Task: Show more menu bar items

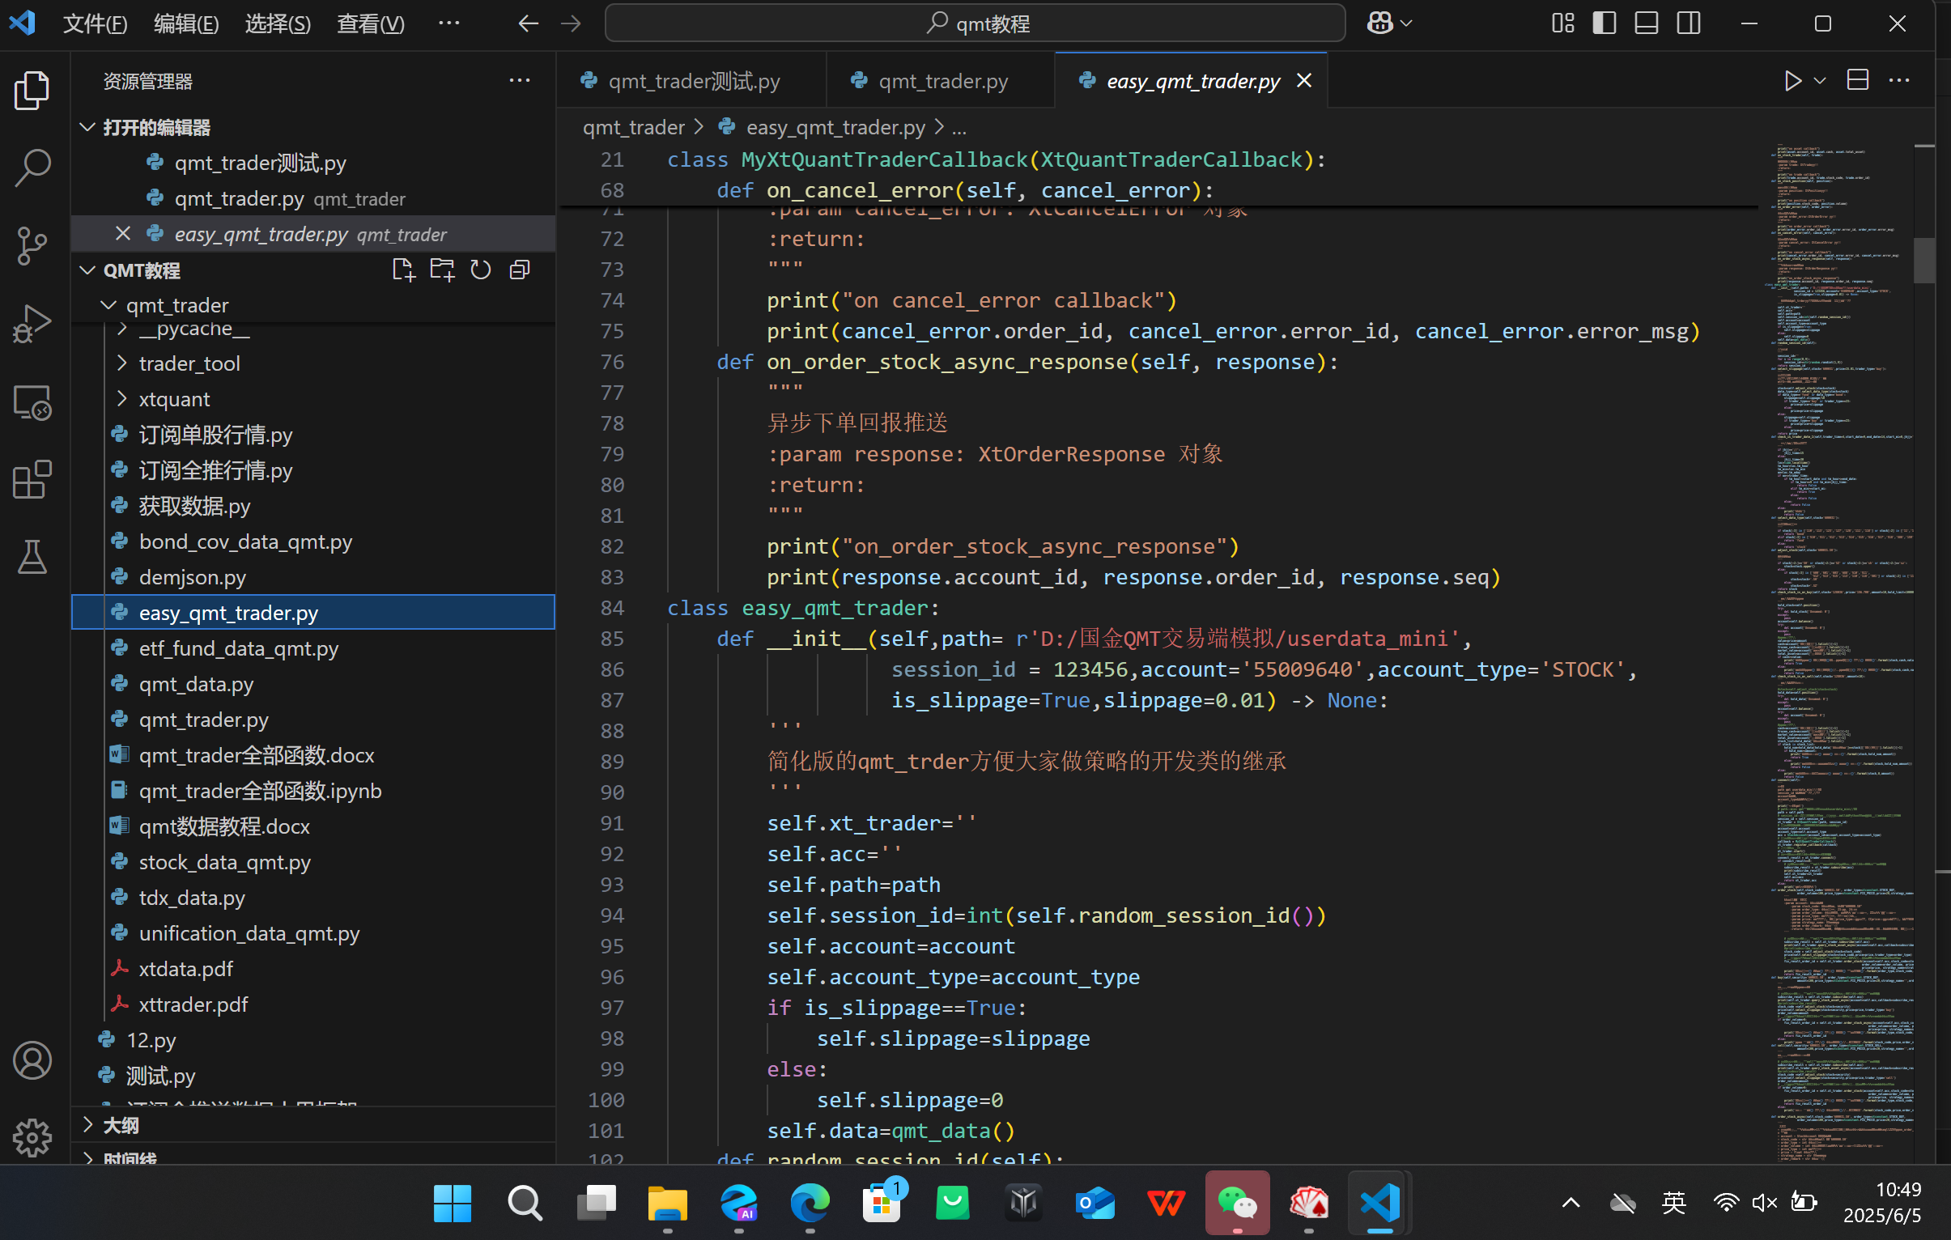Action: click(x=448, y=23)
